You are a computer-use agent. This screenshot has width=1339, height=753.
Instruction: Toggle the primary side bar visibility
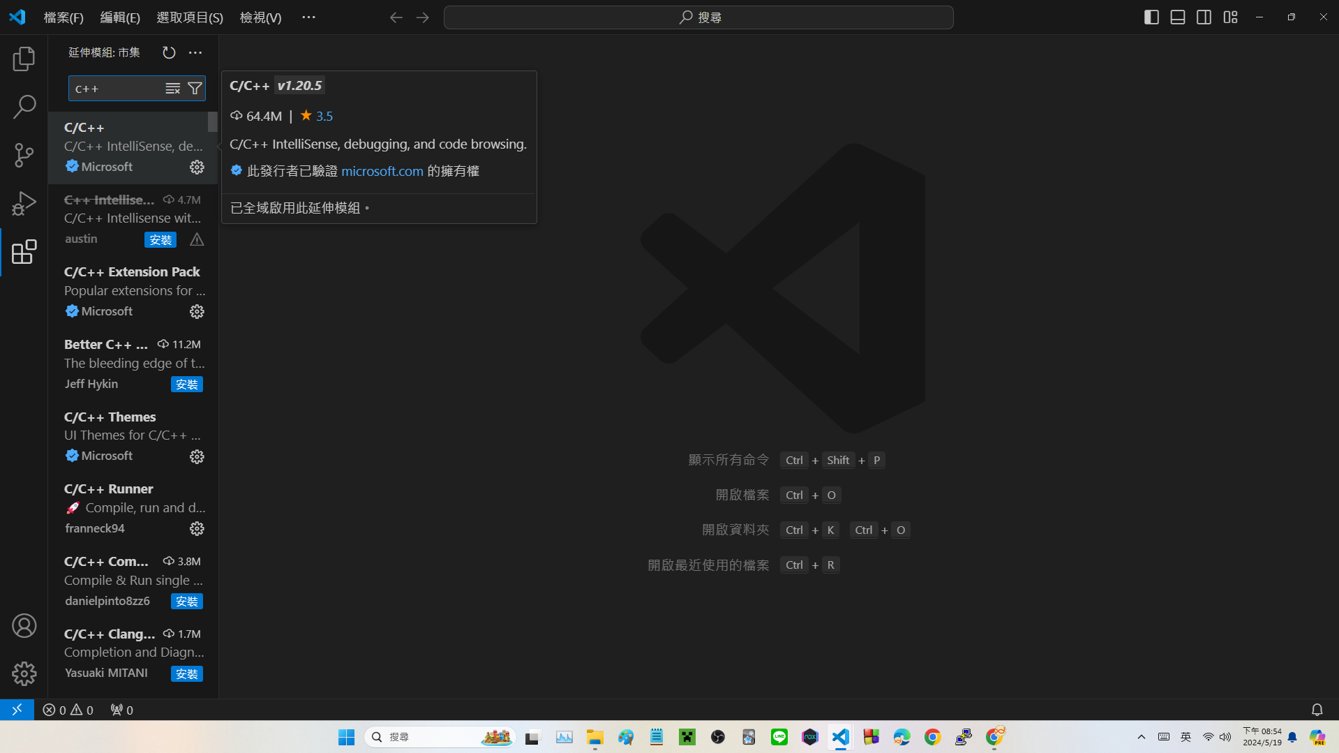(1151, 17)
